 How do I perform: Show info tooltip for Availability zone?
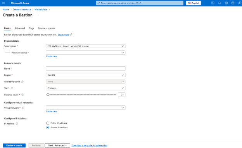22,82
